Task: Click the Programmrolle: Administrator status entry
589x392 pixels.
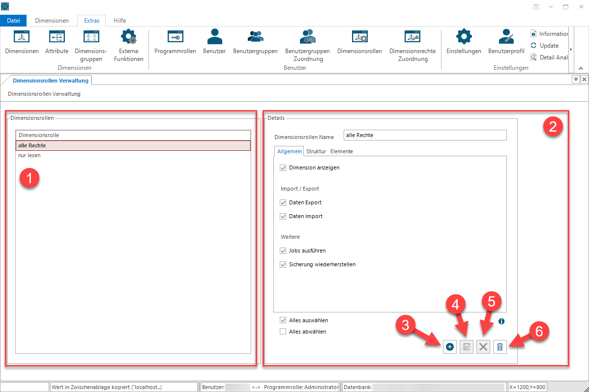Action: point(301,387)
